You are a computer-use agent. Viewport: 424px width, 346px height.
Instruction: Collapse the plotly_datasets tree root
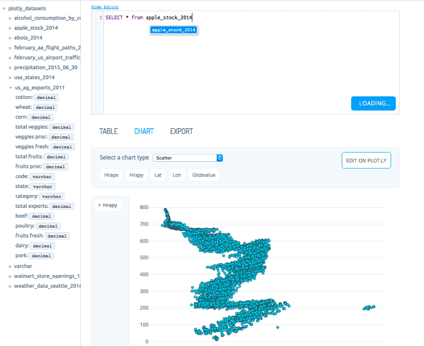[4, 9]
